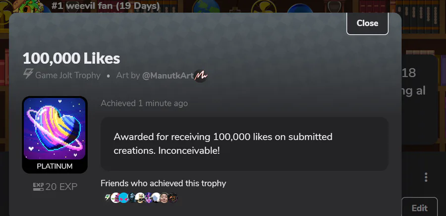View the Platinum planet-heart trophy image
This screenshot has width=446, height=216.
point(55,128)
